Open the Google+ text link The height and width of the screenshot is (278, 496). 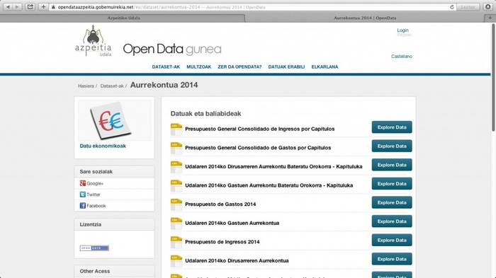(95, 183)
